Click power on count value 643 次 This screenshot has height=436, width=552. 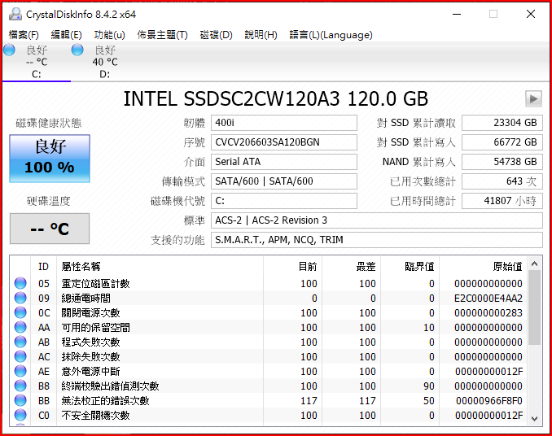[x=502, y=181]
